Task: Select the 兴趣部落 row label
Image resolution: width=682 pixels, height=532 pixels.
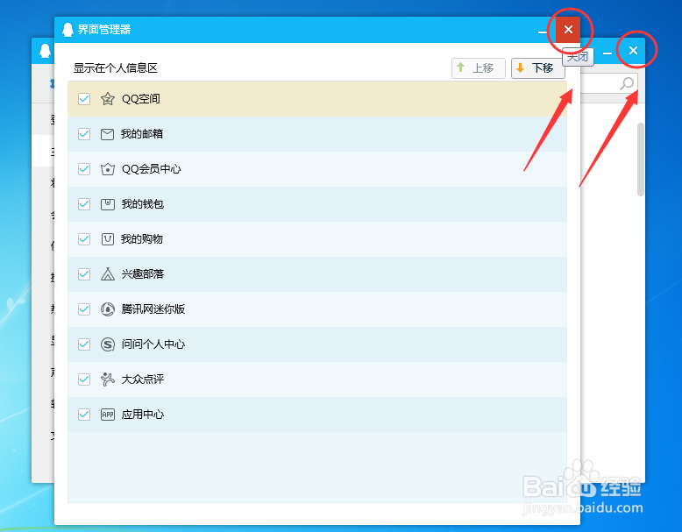Action: coord(143,274)
